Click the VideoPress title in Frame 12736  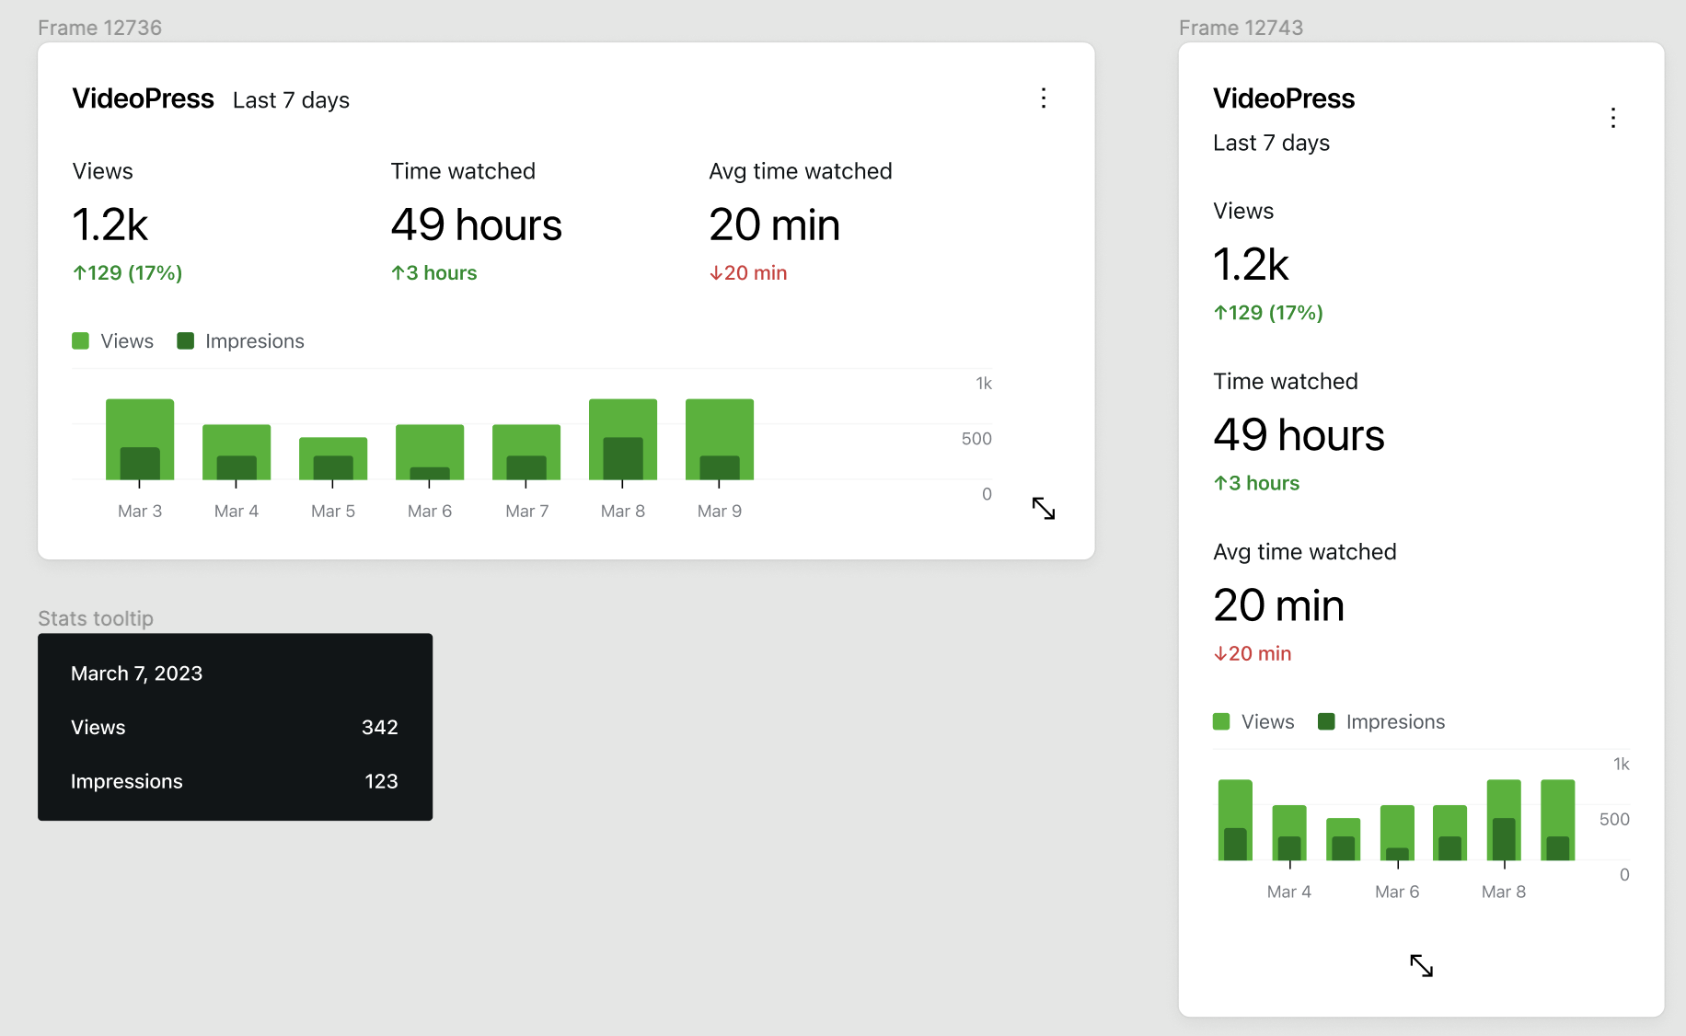(x=144, y=98)
